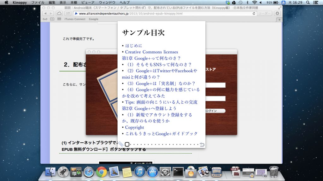
Task: Open the はじめに chapter link
Action: (x=133, y=46)
